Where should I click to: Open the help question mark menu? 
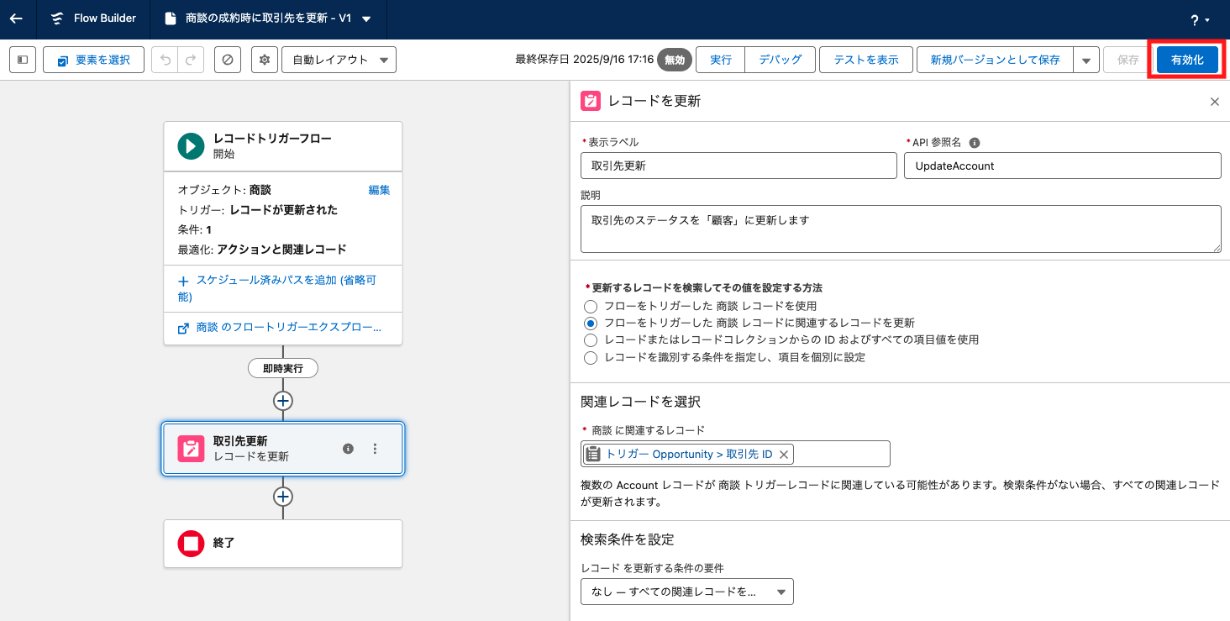coord(1199,19)
